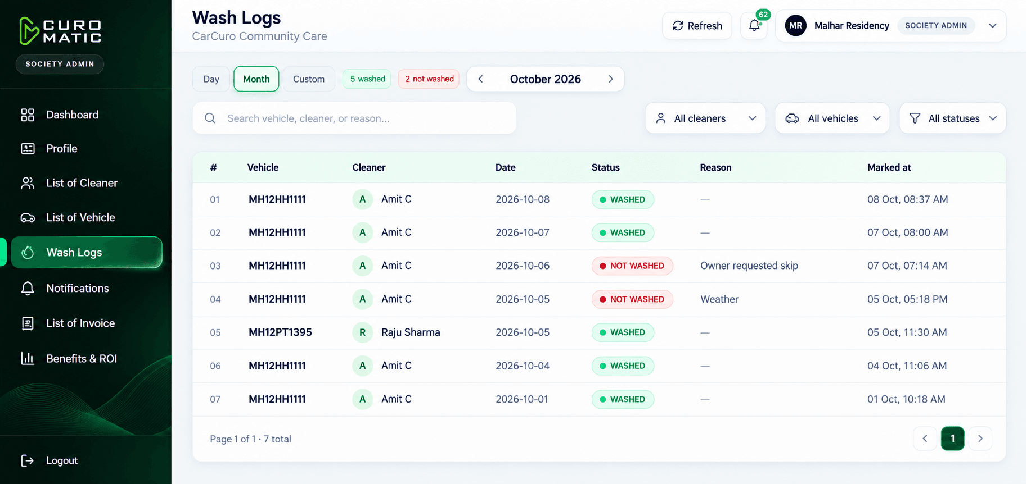This screenshot has height=484, width=1026.
Task: Switch to the Custom range tab
Action: pos(309,79)
